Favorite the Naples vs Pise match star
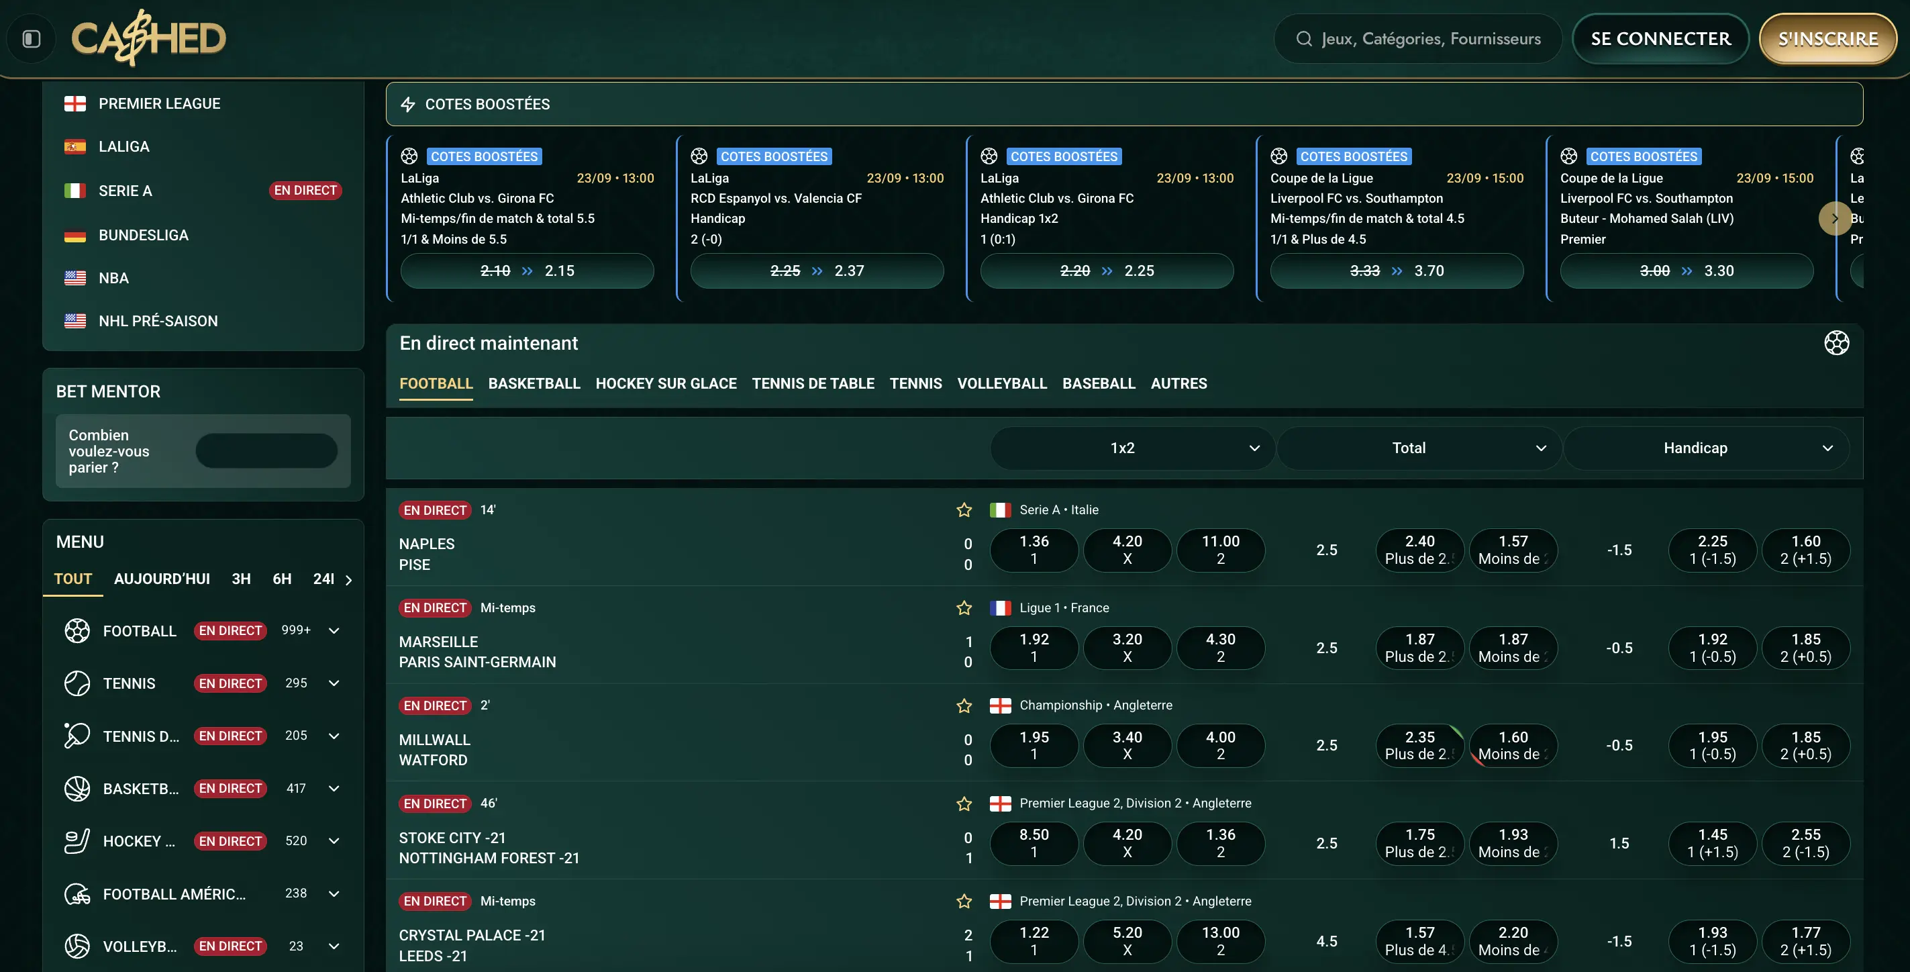 point(964,510)
